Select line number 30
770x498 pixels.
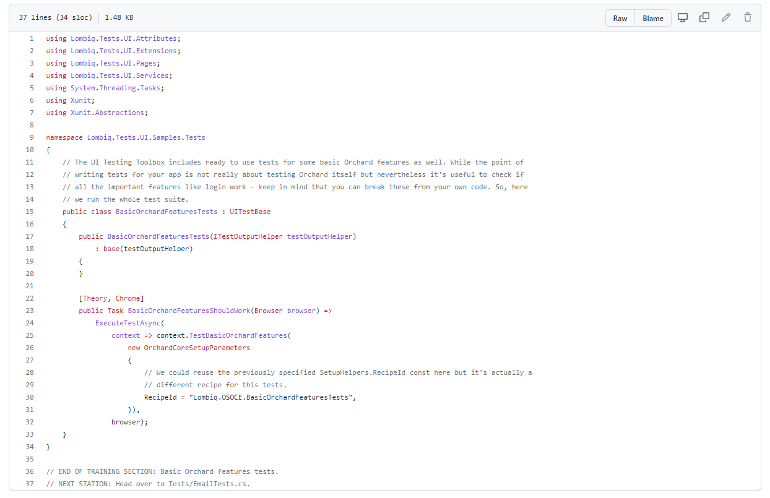(30, 397)
